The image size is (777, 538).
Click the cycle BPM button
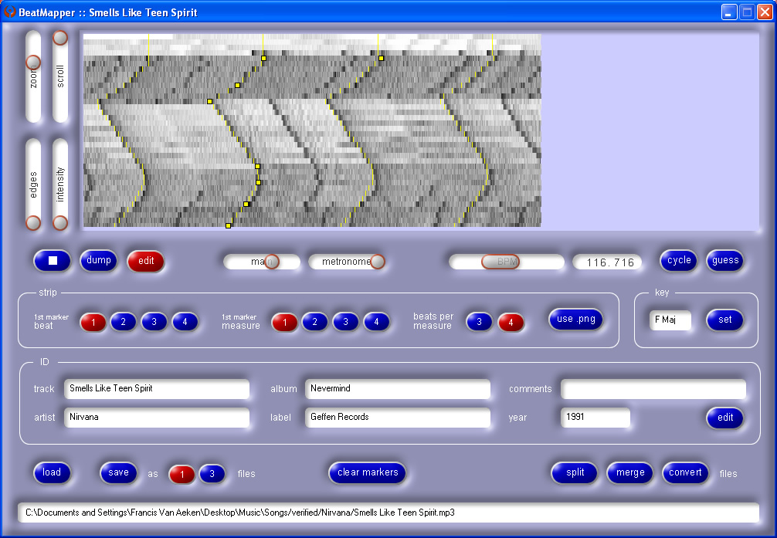tap(679, 261)
